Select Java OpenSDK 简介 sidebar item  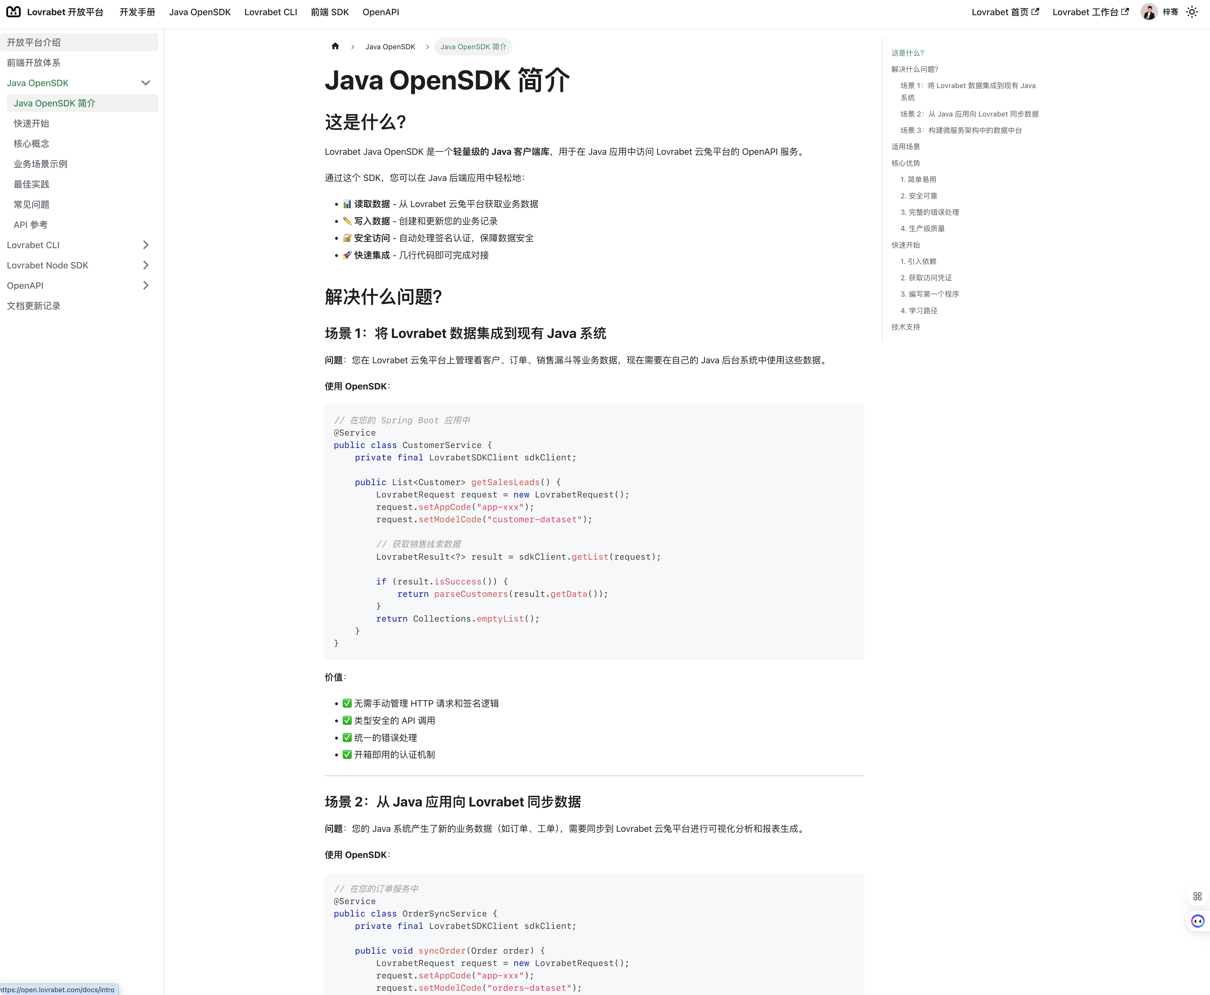pyautogui.click(x=82, y=103)
